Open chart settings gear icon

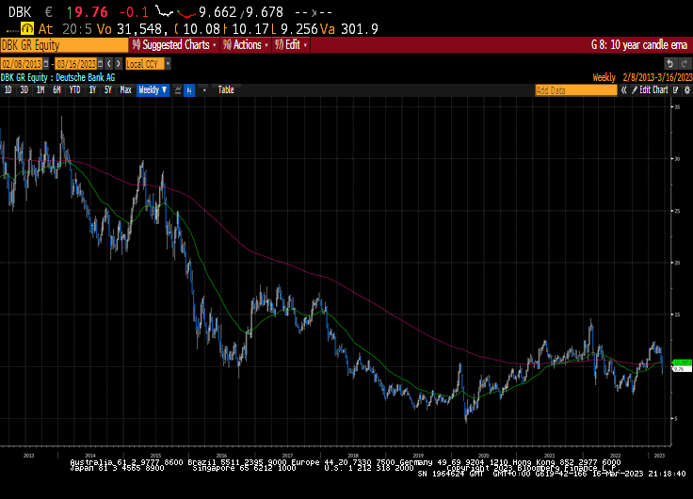coord(686,90)
